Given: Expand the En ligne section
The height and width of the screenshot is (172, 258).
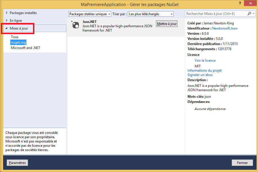Looking at the screenshot, I should click(7, 20).
